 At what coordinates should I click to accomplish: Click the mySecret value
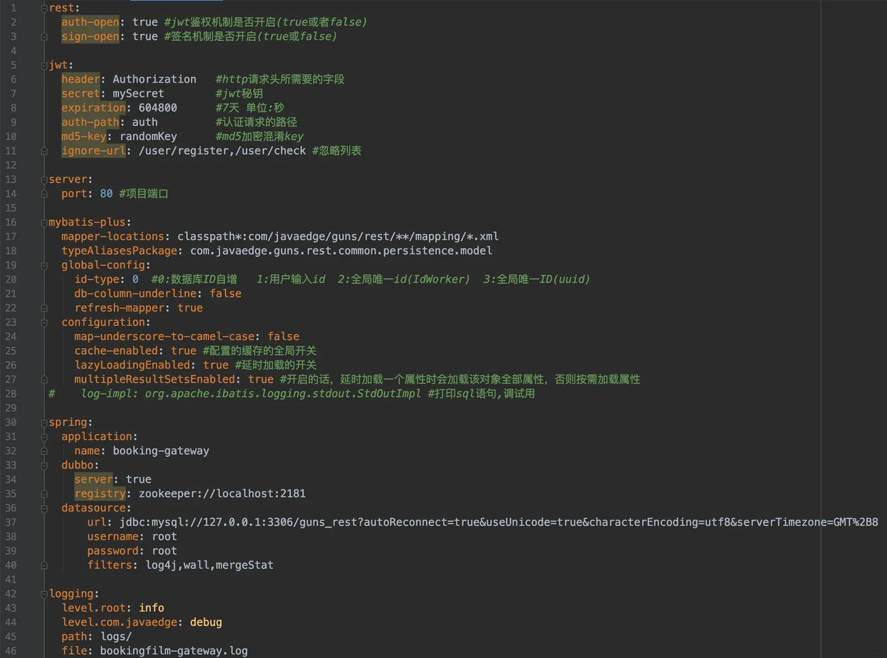(138, 94)
